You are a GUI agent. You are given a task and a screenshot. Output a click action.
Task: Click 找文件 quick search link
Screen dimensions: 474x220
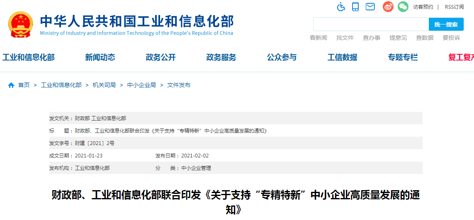pyautogui.click(x=345, y=38)
